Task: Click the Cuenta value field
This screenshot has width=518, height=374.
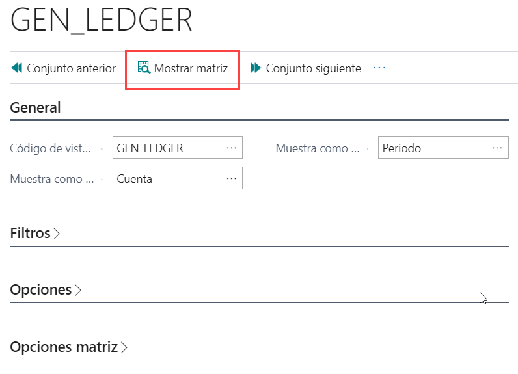Action: (169, 178)
